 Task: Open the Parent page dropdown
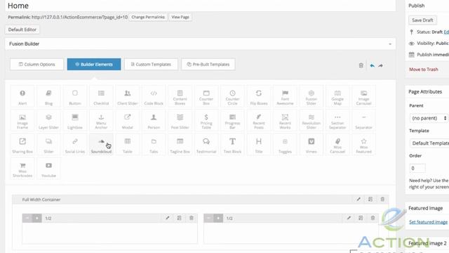pyautogui.click(x=429, y=118)
